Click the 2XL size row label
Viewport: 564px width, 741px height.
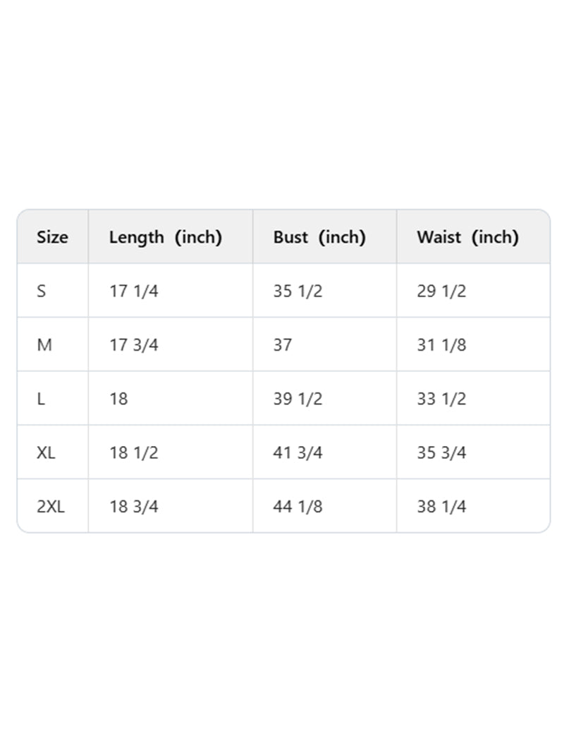[50, 506]
